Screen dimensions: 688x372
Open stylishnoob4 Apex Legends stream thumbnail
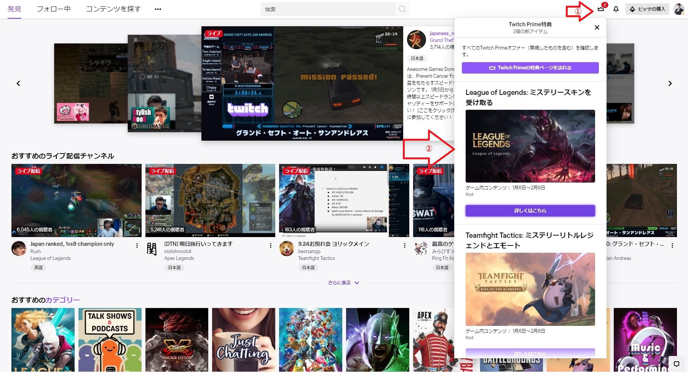click(210, 200)
